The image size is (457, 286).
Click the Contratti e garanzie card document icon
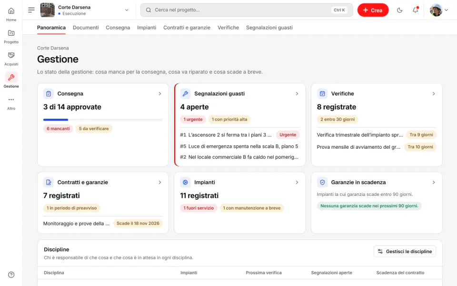tap(49, 183)
